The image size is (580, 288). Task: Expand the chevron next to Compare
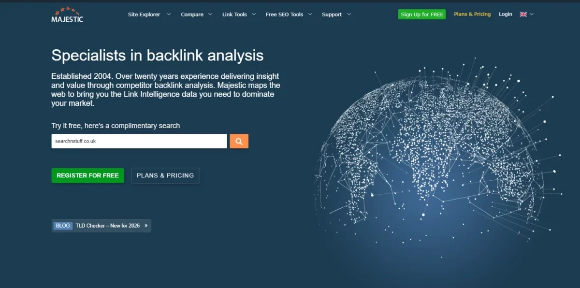coord(210,14)
